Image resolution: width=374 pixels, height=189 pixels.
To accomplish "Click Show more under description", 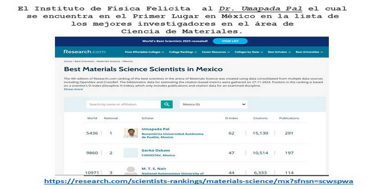I will [x=73, y=89].
